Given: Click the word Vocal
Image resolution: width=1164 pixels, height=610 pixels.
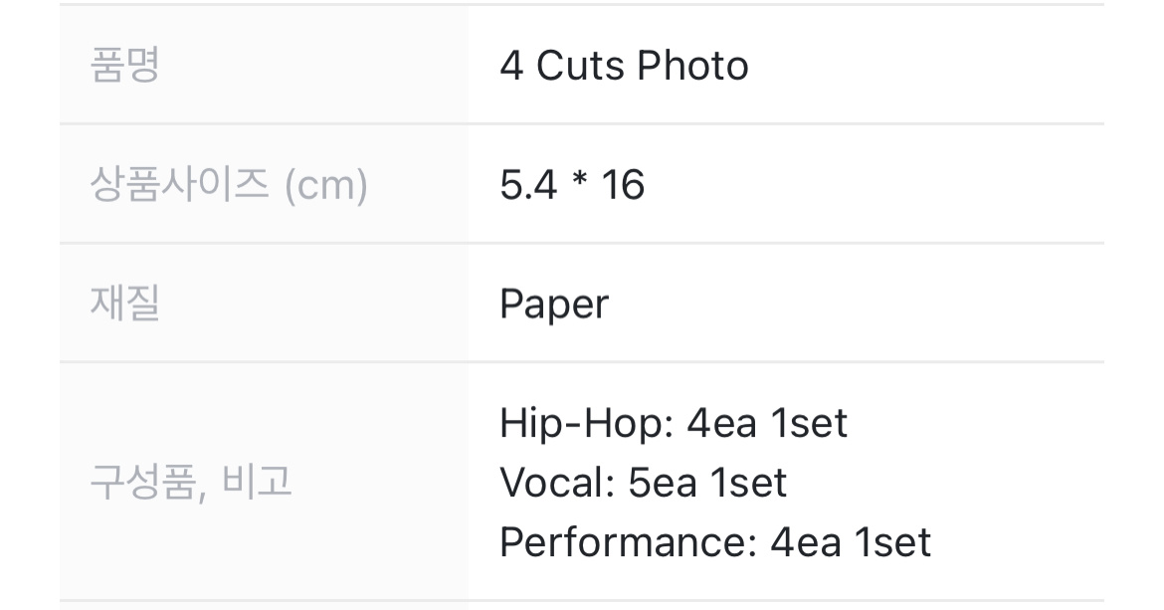Looking at the screenshot, I should click(x=552, y=483).
